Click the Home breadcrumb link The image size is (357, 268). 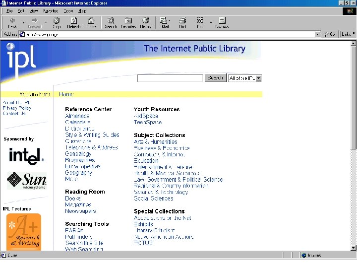[x=66, y=94]
